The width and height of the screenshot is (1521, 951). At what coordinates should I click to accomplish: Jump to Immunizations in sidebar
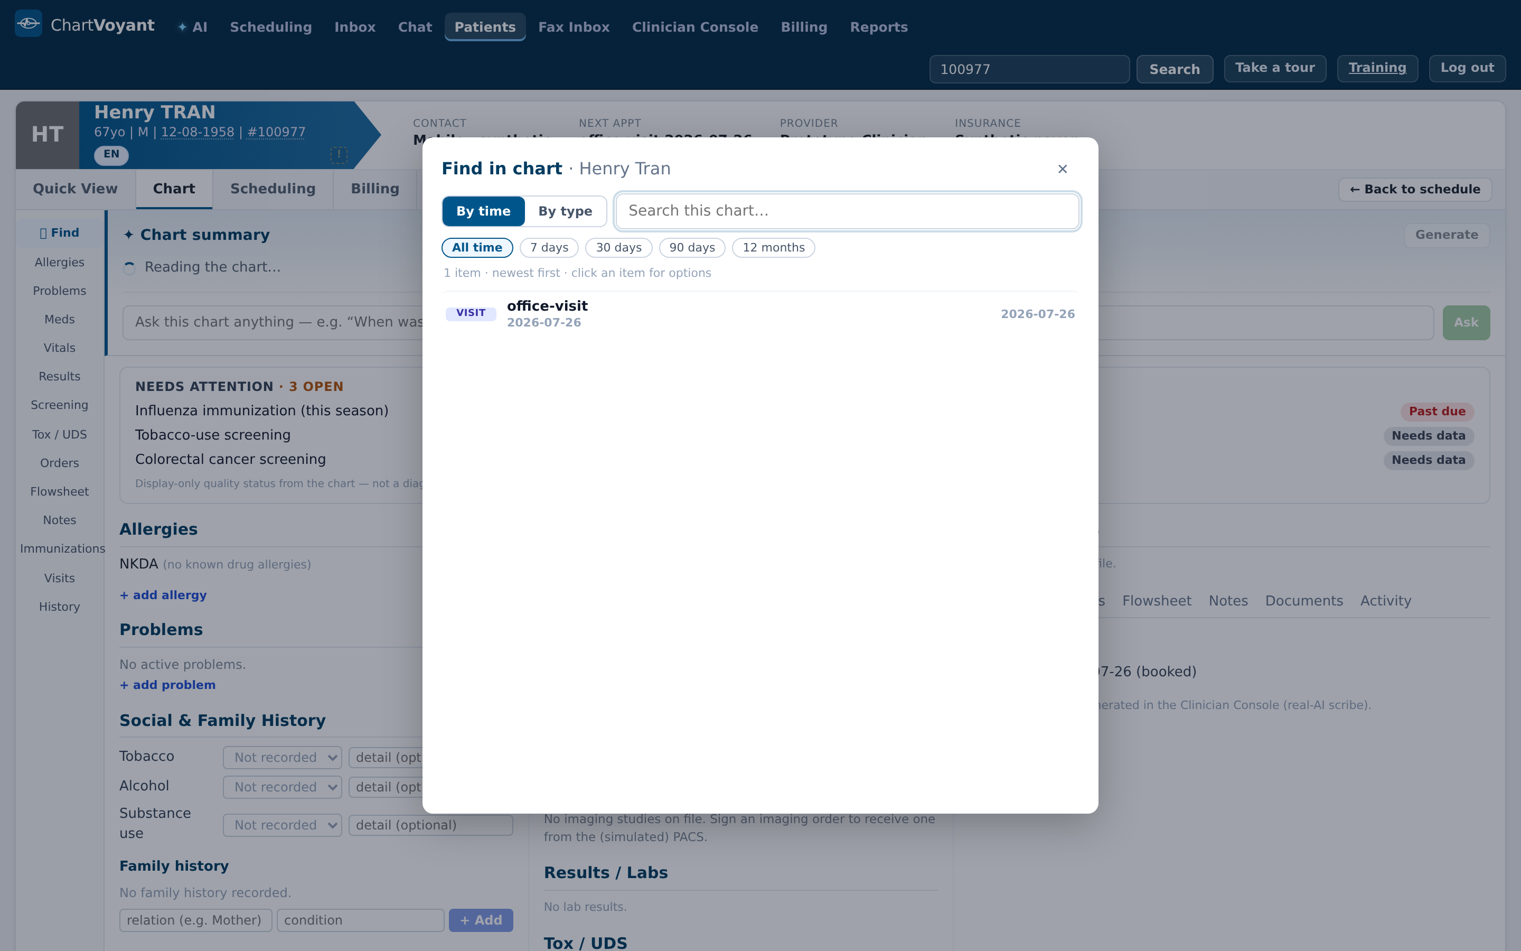[62, 548]
